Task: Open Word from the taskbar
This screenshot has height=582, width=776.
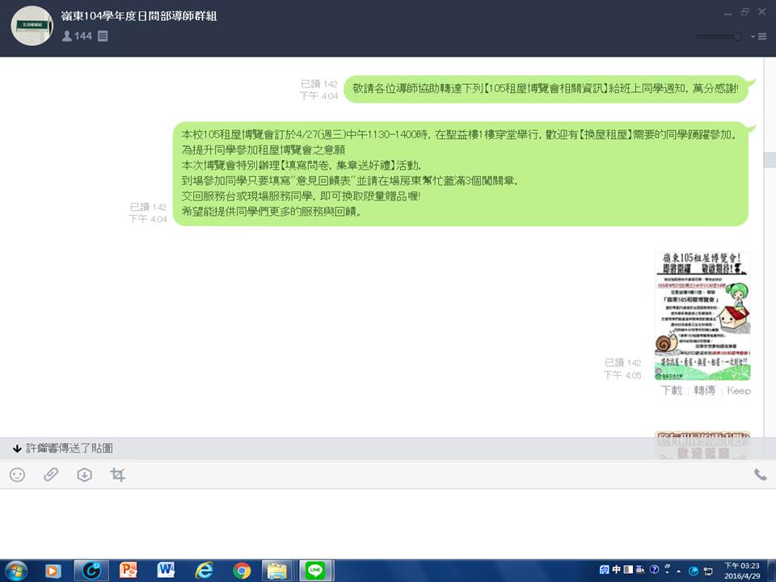Action: tap(166, 571)
